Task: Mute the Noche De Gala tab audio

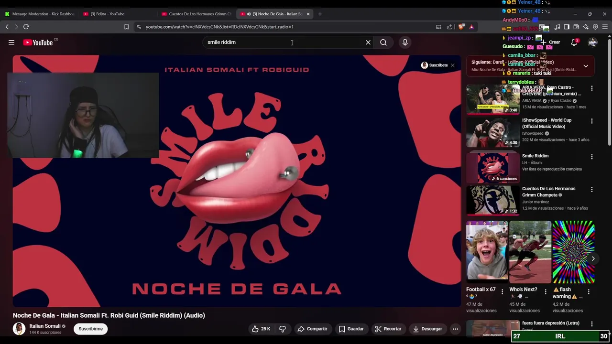Action: 249,14
